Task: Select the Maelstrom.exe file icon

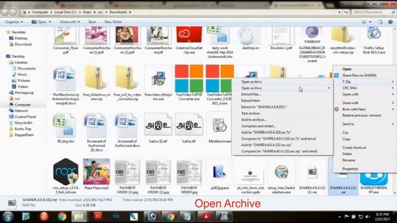Action: click(x=219, y=125)
